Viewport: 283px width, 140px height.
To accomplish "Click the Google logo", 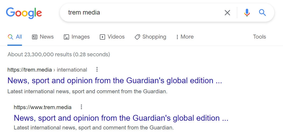I will (x=24, y=12).
